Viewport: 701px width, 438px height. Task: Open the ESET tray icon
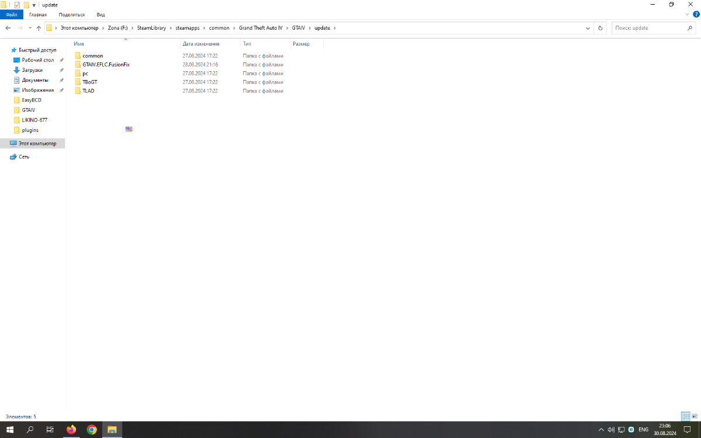pos(631,430)
